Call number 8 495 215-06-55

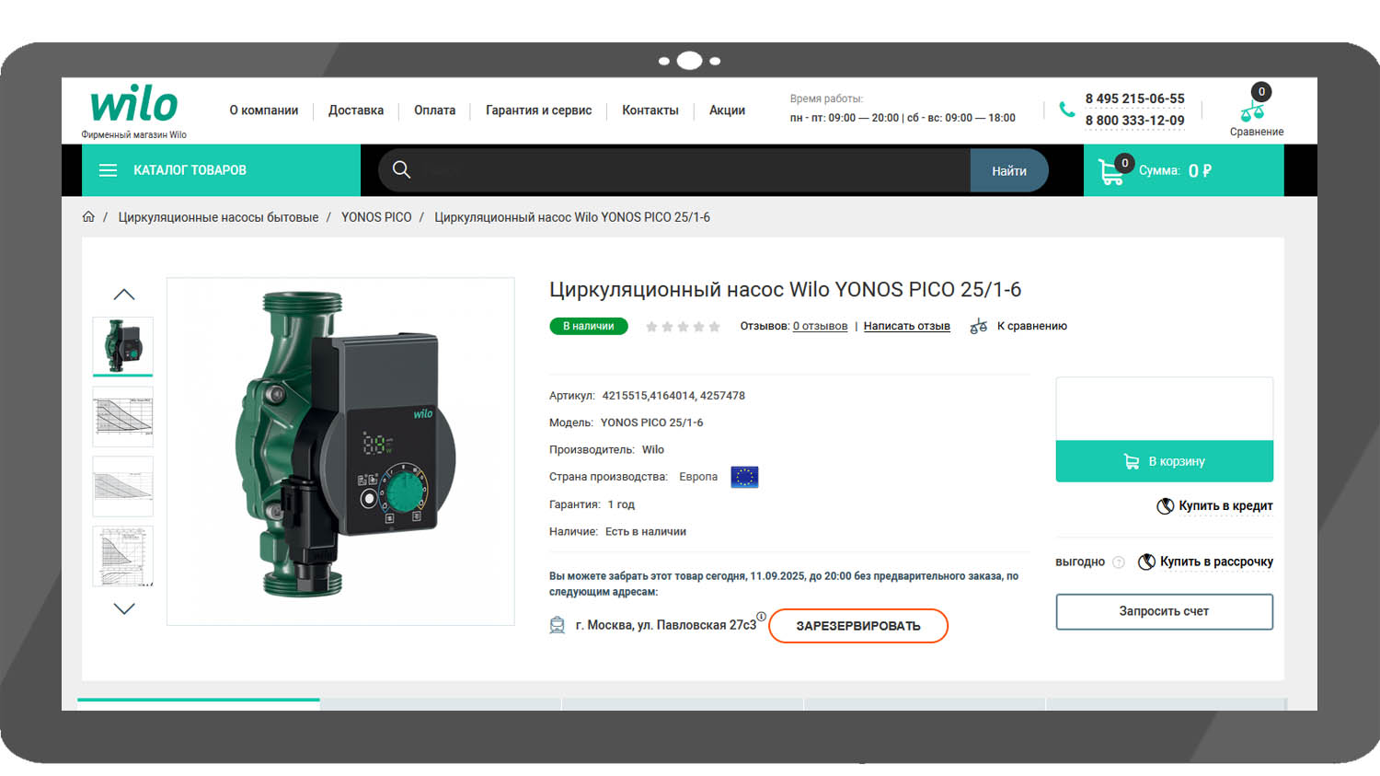1134,98
